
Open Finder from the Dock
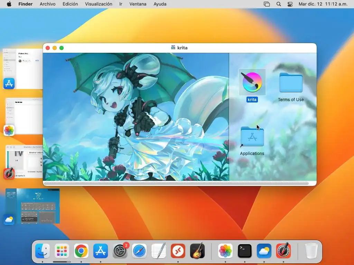(x=43, y=251)
